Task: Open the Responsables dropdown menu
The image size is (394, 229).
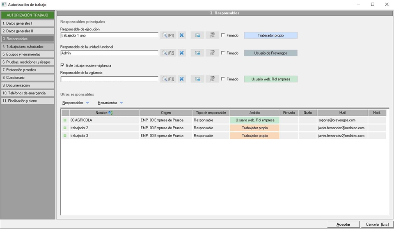Action: [76, 103]
